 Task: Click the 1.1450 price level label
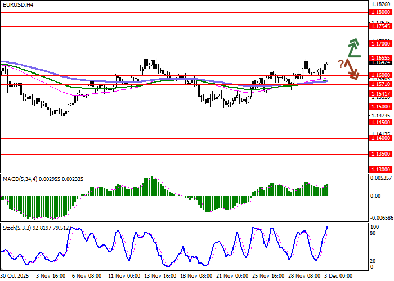tap(380, 121)
